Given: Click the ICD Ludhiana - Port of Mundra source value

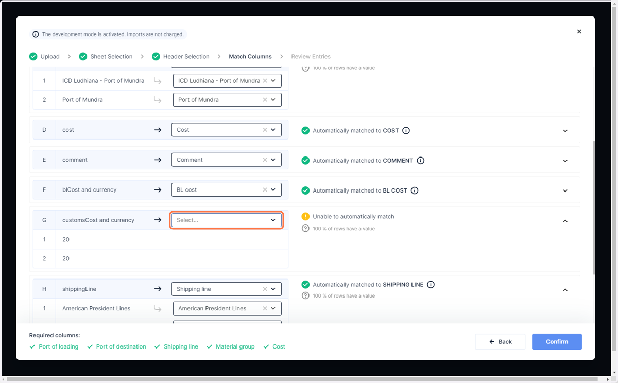Looking at the screenshot, I should click(x=103, y=81).
